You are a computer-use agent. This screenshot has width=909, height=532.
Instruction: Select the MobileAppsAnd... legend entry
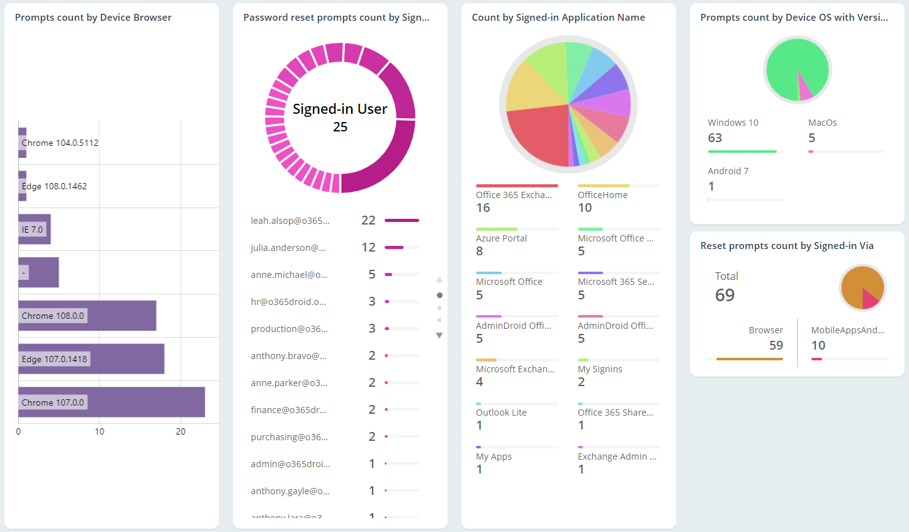coord(847,338)
